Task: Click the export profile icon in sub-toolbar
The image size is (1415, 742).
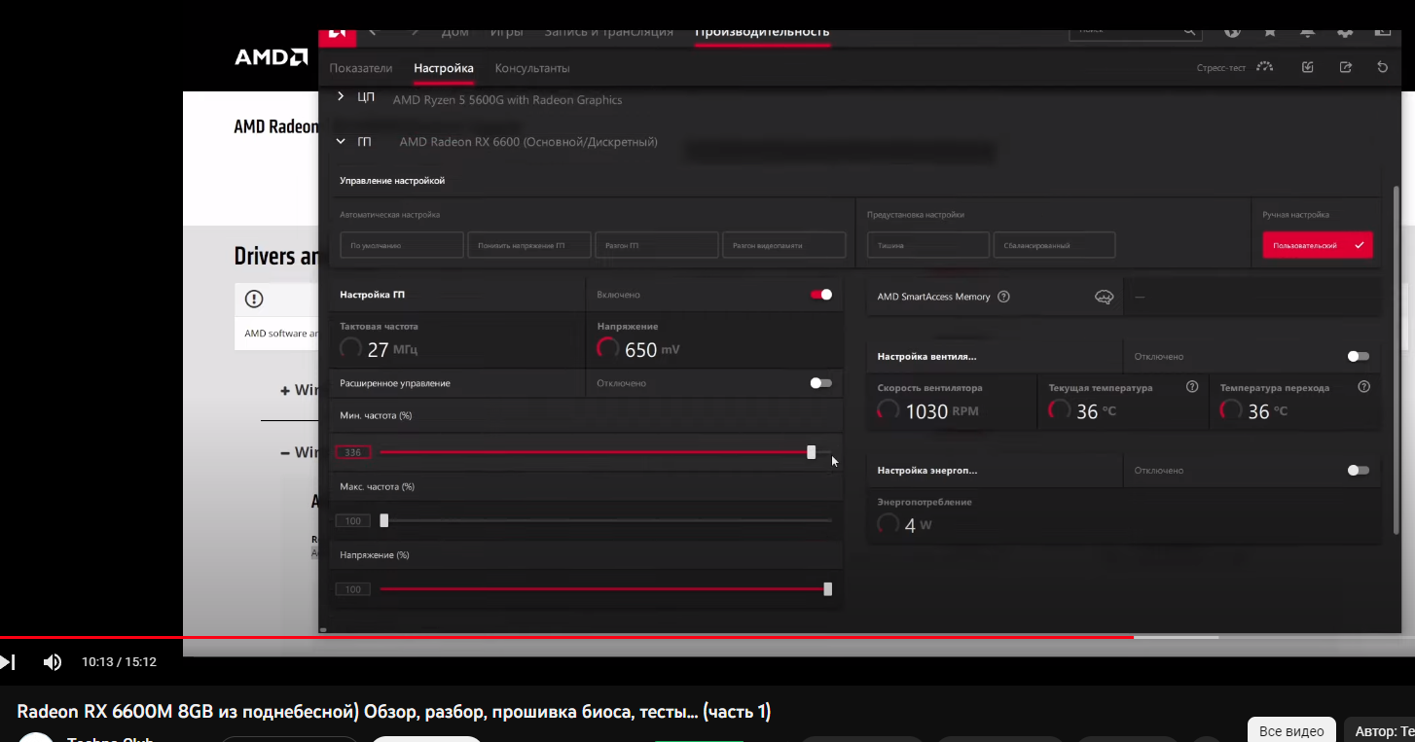Action: 1346,67
